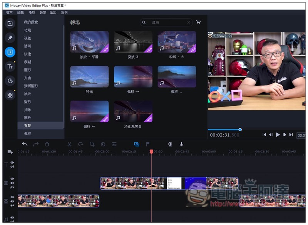The width and height of the screenshot is (308, 225).
Task: Toggle eye visibility on overlay video track
Action: (12, 179)
